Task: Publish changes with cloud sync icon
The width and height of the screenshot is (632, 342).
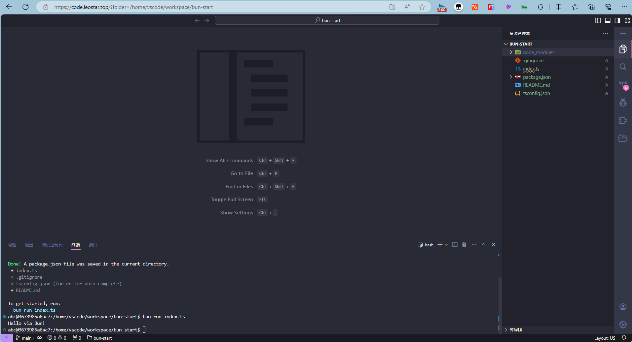Action: click(x=40, y=338)
